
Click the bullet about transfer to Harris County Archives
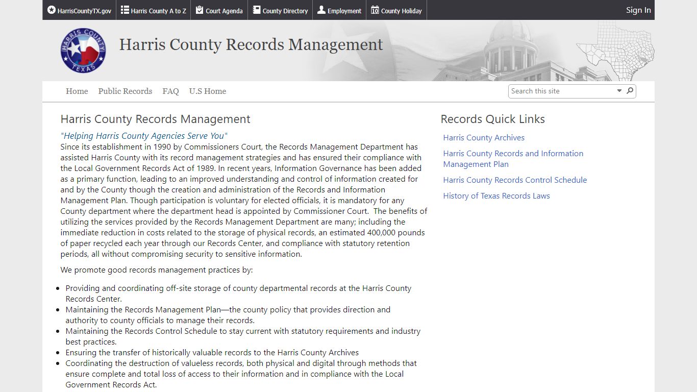coord(212,353)
